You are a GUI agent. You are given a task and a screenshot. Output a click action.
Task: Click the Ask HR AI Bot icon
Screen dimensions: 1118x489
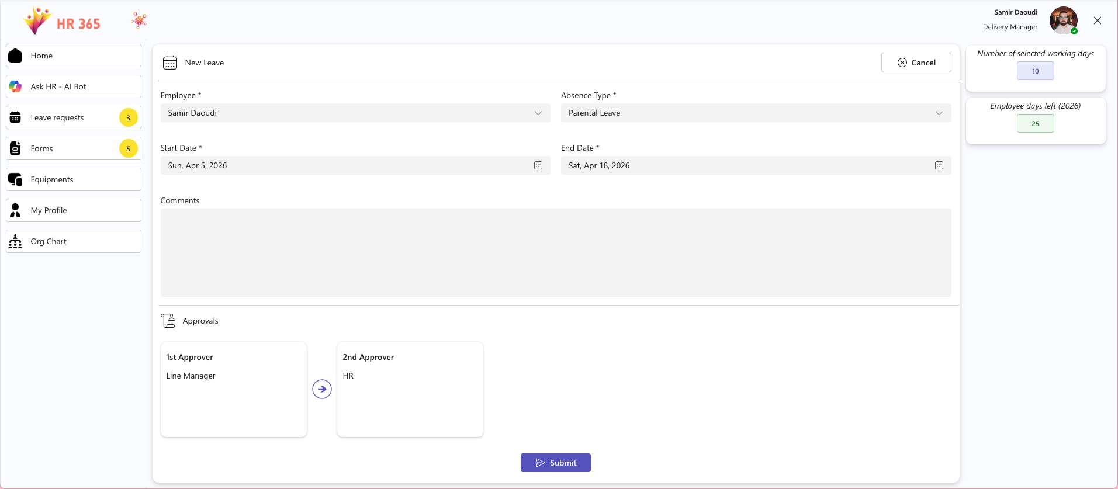tap(16, 86)
